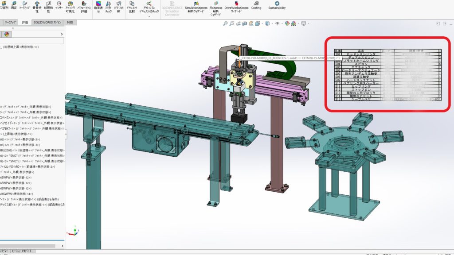Screen dimensions: 454x255
Task: Click the Document Compare (ドキュメント比較) button
Action: 132,6
